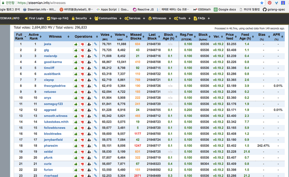Sort table by Feed Age column

point(247,36)
